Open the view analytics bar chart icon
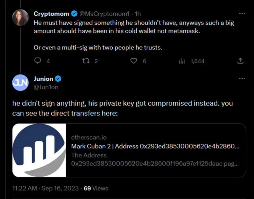Image resolution: width=254 pixels, height=199 pixels. coord(182,61)
